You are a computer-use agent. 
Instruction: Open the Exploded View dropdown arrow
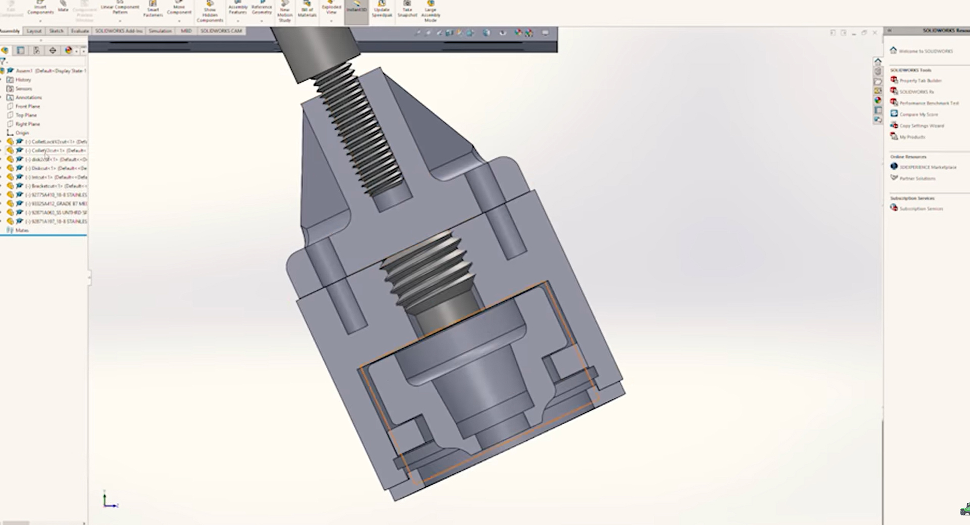(x=331, y=21)
